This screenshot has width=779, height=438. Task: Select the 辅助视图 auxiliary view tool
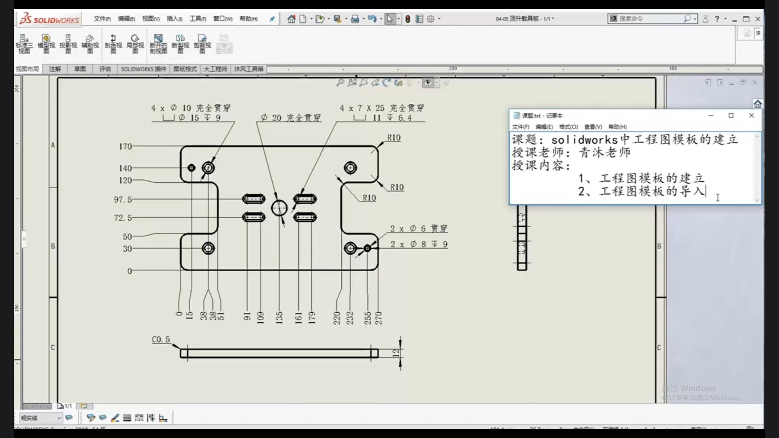[x=90, y=44]
